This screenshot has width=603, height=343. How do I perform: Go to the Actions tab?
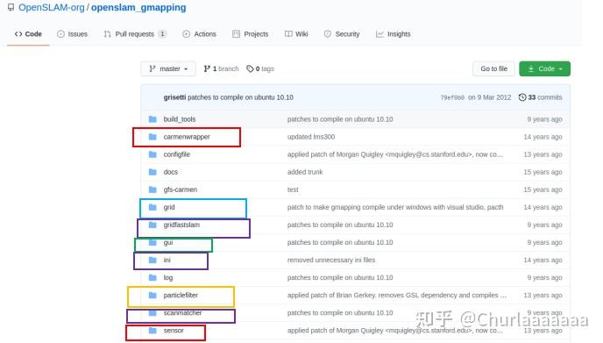click(199, 34)
